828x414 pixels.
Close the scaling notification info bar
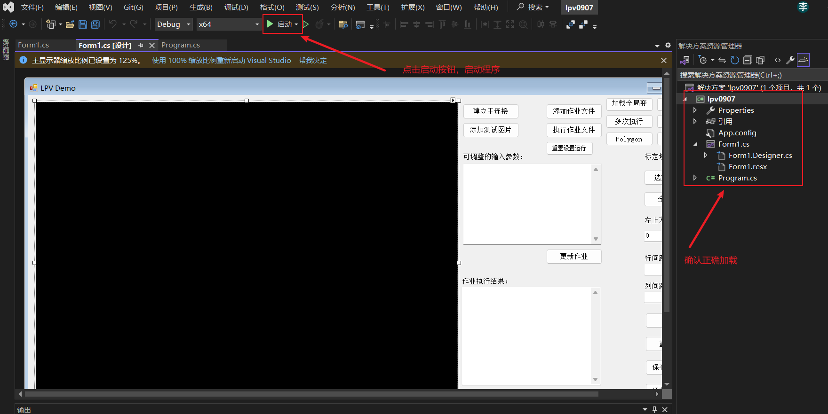pyautogui.click(x=664, y=61)
